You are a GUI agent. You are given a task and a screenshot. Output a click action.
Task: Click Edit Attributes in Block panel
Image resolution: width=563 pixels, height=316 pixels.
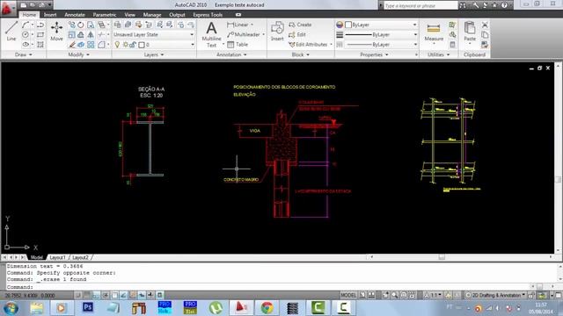[x=308, y=45]
